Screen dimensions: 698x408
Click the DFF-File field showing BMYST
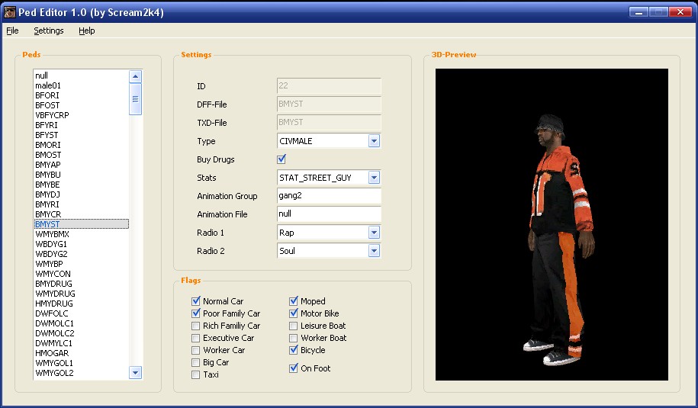click(329, 104)
